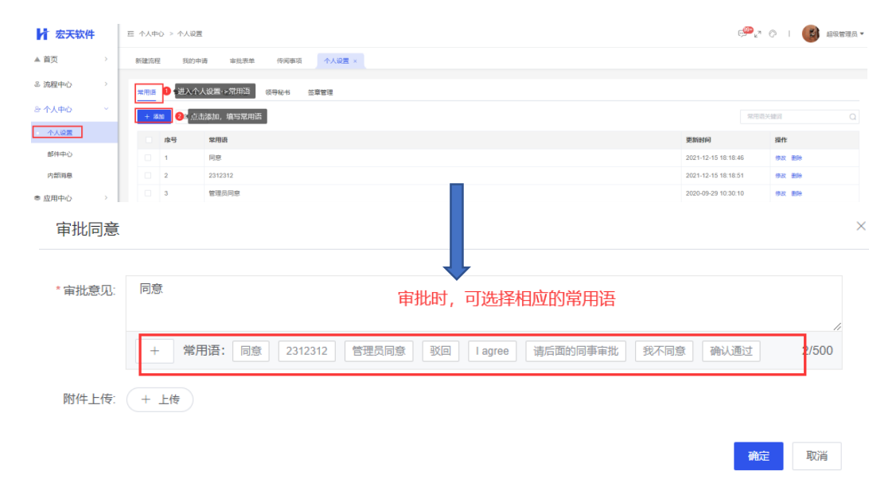The image size is (869, 483).
Task: Insert the 2312312 phrase chip
Action: (x=306, y=351)
